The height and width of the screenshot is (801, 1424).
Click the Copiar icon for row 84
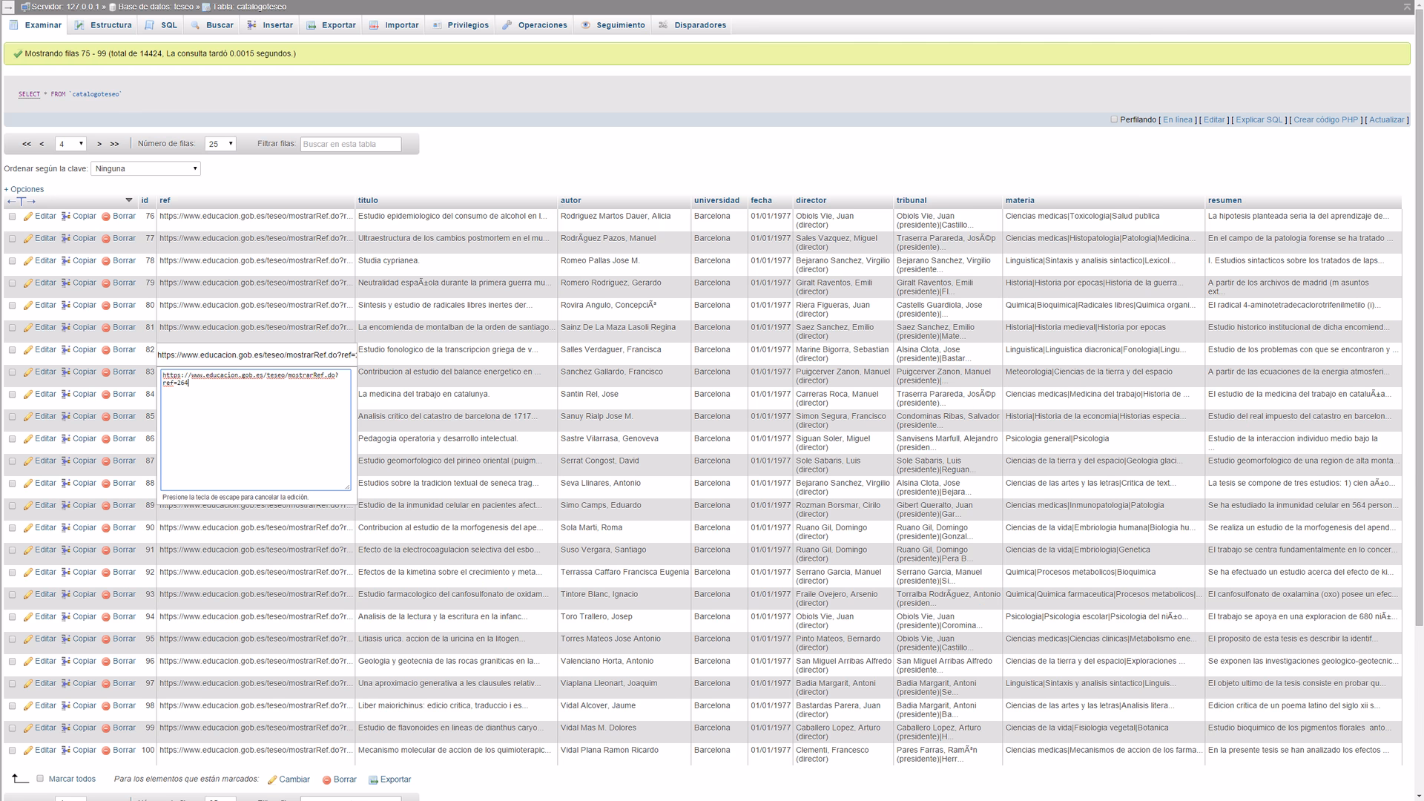tap(66, 395)
